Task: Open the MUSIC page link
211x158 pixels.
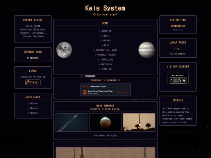Action: 105,36
